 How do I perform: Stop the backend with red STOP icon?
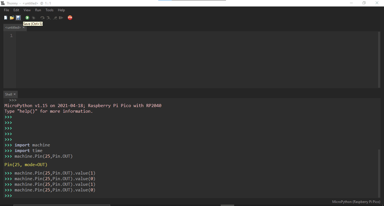[x=70, y=18]
